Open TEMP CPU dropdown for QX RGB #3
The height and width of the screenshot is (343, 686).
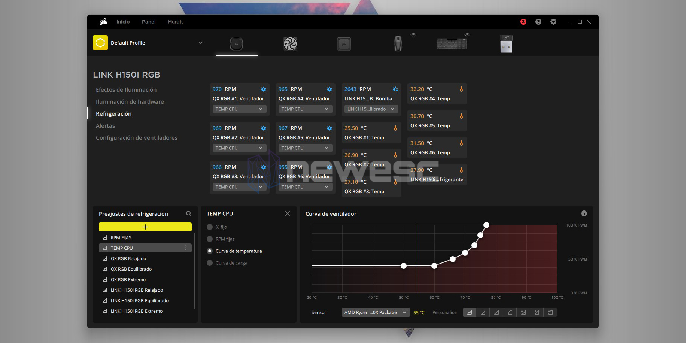click(x=240, y=187)
